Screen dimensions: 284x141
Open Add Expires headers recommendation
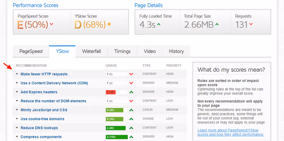39,92
